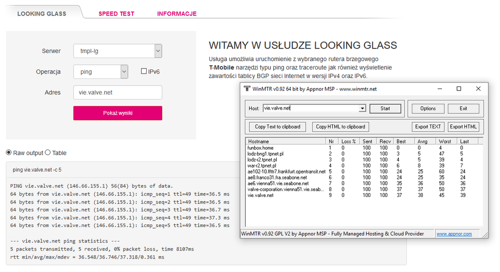The image size is (500, 272).
Task: Click the 'ping vie.valve.net -c 5' command text
Action: pos(37,170)
